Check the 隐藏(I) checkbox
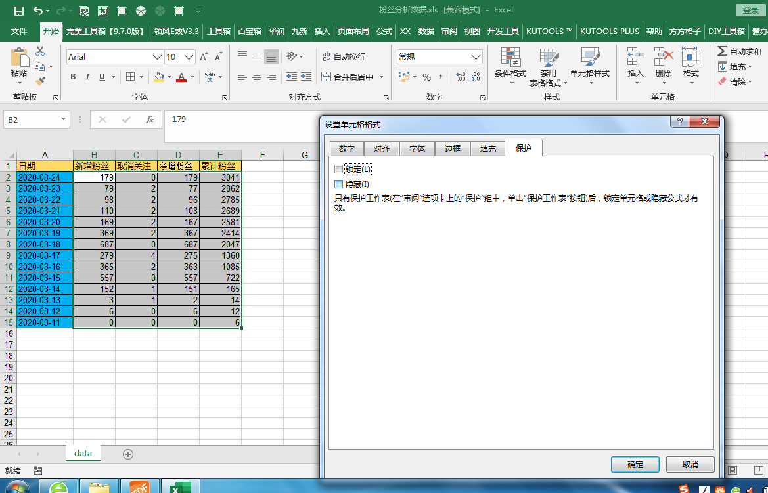The height and width of the screenshot is (493, 768). click(338, 184)
